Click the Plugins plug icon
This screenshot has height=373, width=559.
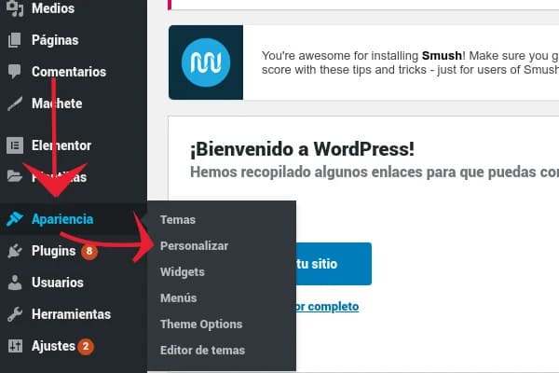click(15, 251)
